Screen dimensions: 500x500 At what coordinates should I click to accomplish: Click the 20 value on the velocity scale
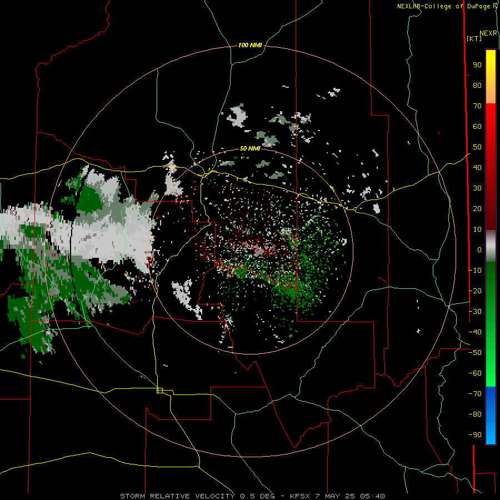pyautogui.click(x=477, y=209)
